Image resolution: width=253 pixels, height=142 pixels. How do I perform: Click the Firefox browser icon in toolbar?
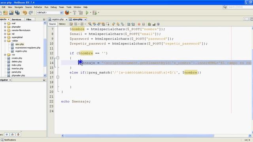click(67, 12)
